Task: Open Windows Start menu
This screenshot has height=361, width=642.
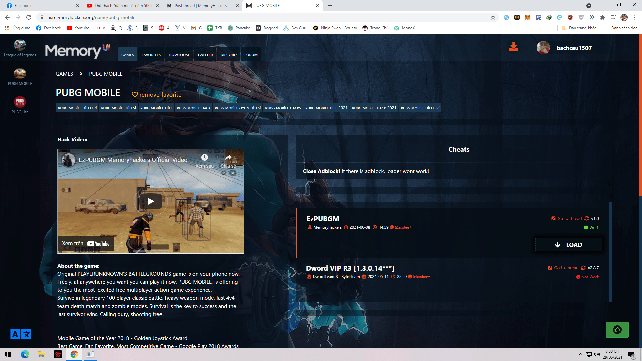Action: point(8,354)
